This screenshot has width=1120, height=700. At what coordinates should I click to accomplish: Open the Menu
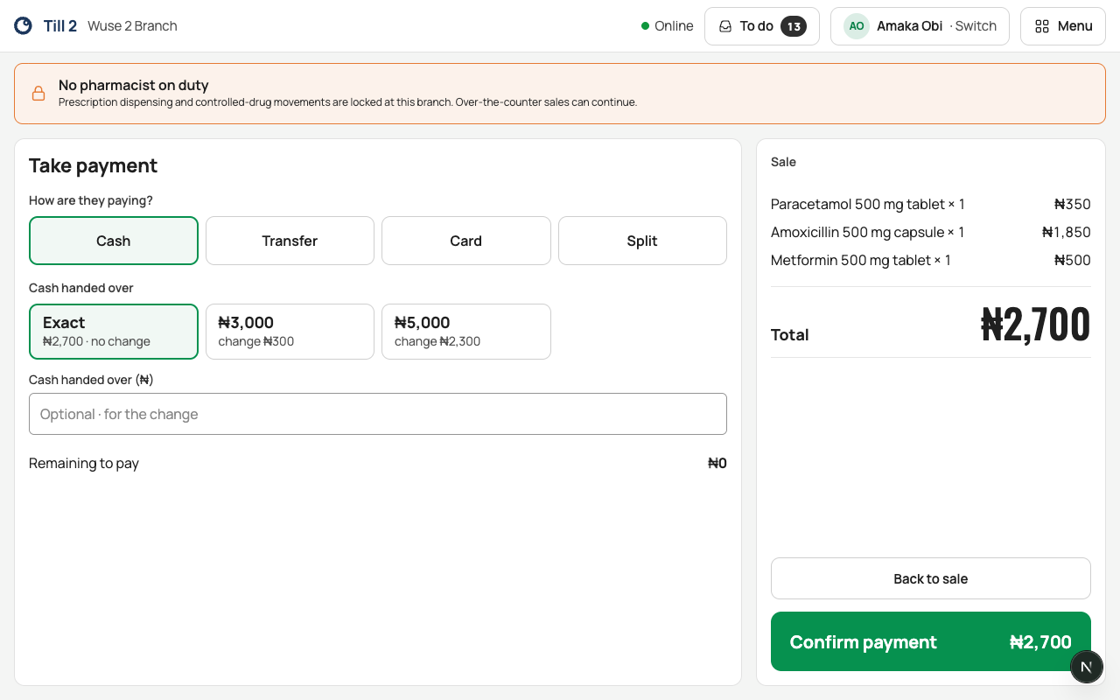(x=1063, y=26)
